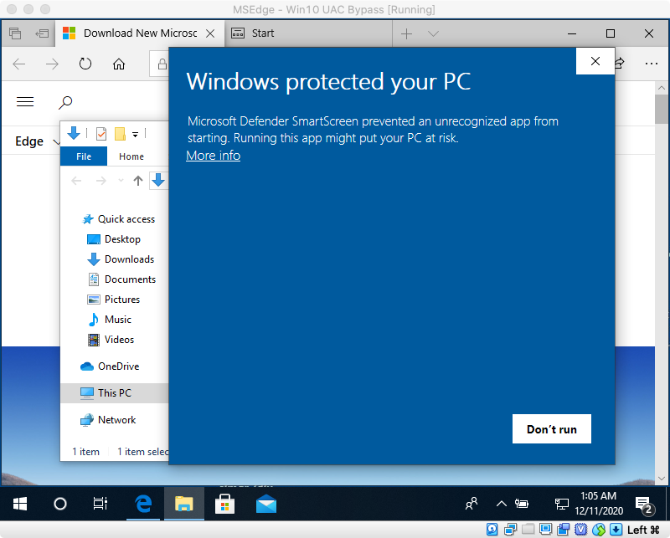Click scrollbar down arrow in Edge
The image size is (670, 538).
click(x=662, y=479)
